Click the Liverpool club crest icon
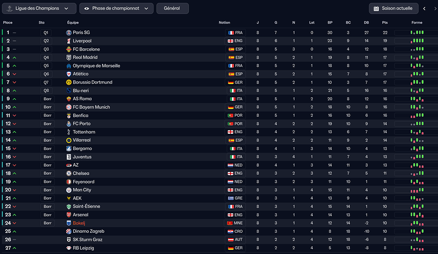438x254 pixels. point(69,41)
